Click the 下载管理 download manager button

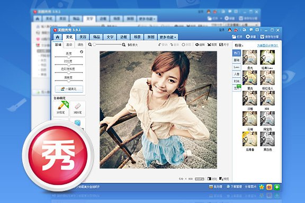[x=234, y=187]
